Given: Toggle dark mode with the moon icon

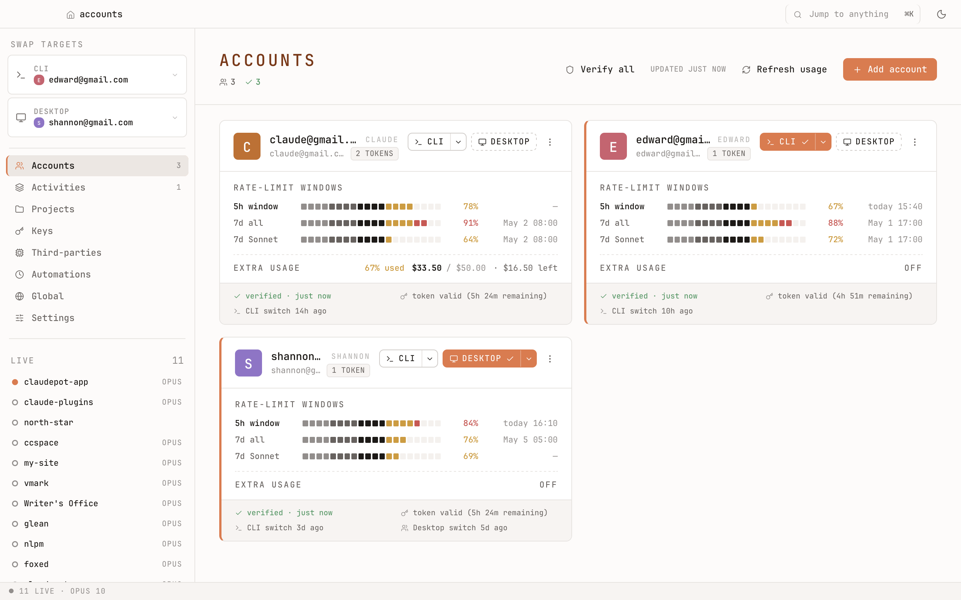Looking at the screenshot, I should click(x=941, y=14).
